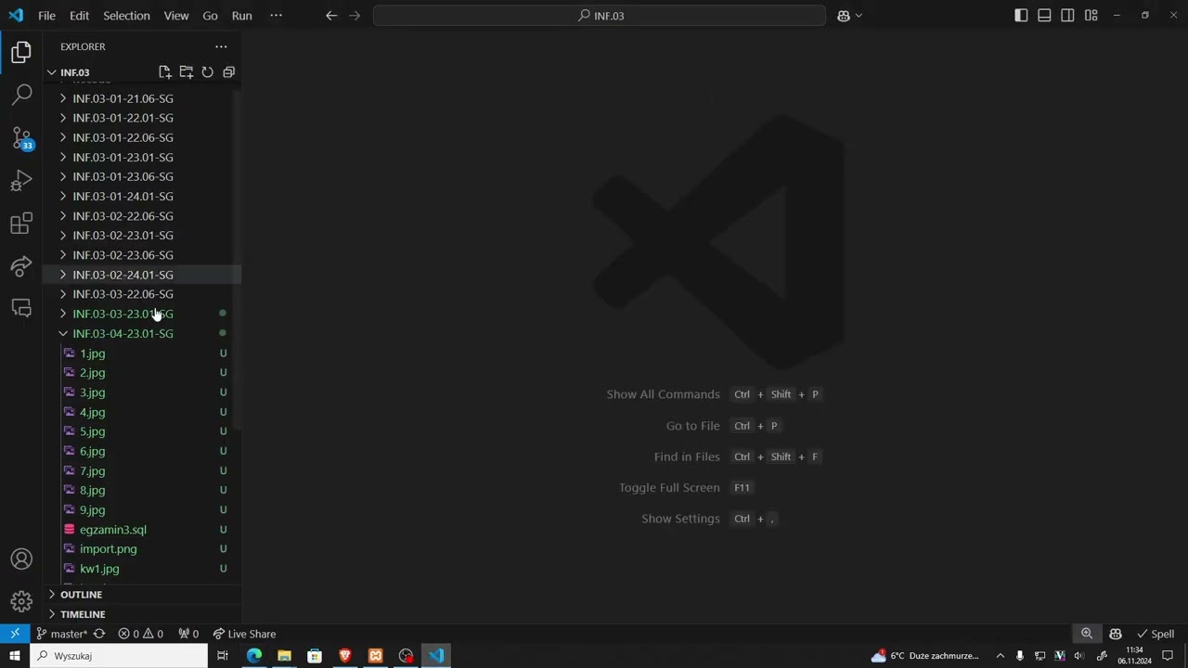The width and height of the screenshot is (1188, 668).
Task: Open the Live Share activity bar icon
Action: (x=21, y=266)
